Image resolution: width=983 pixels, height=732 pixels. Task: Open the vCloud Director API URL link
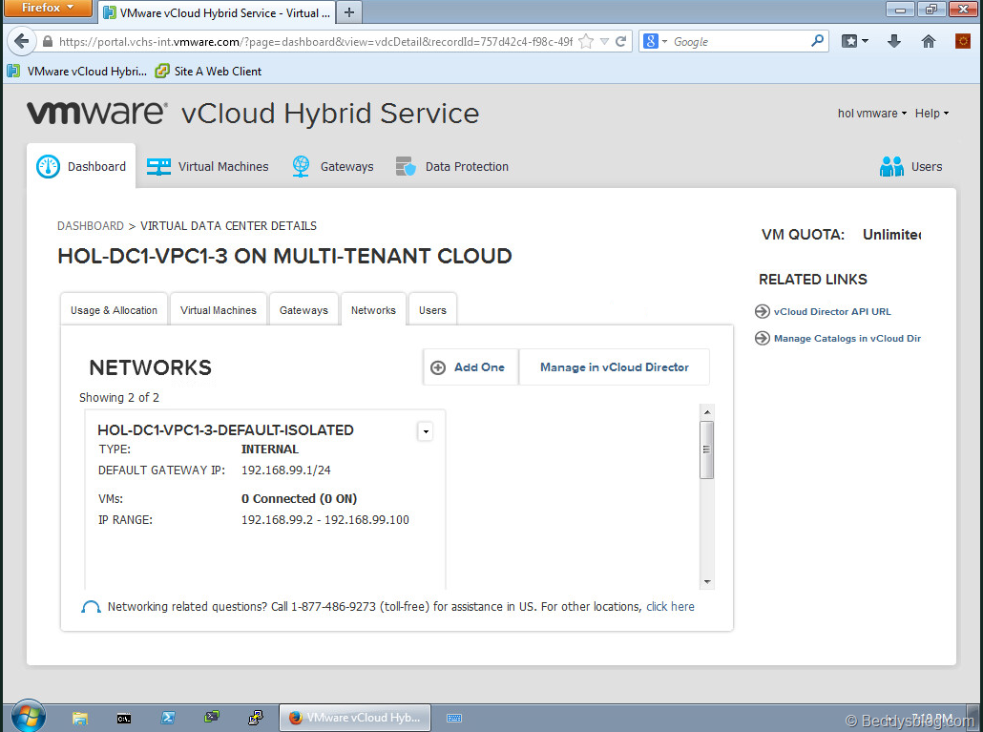[832, 311]
